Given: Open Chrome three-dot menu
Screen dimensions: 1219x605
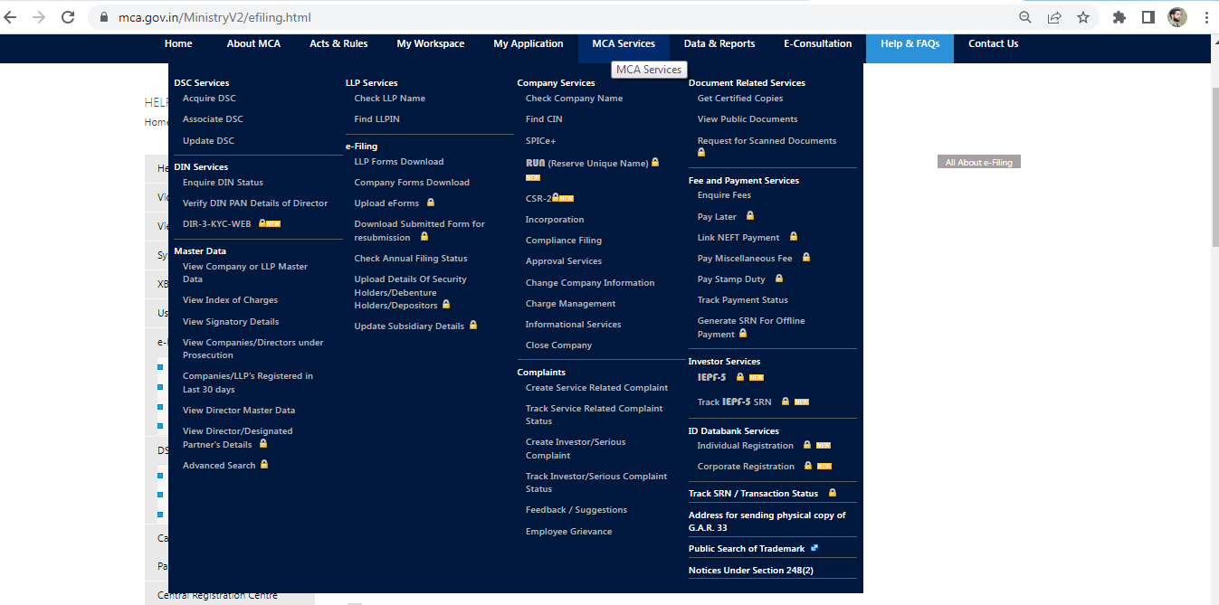Looking at the screenshot, I should coord(1206,17).
